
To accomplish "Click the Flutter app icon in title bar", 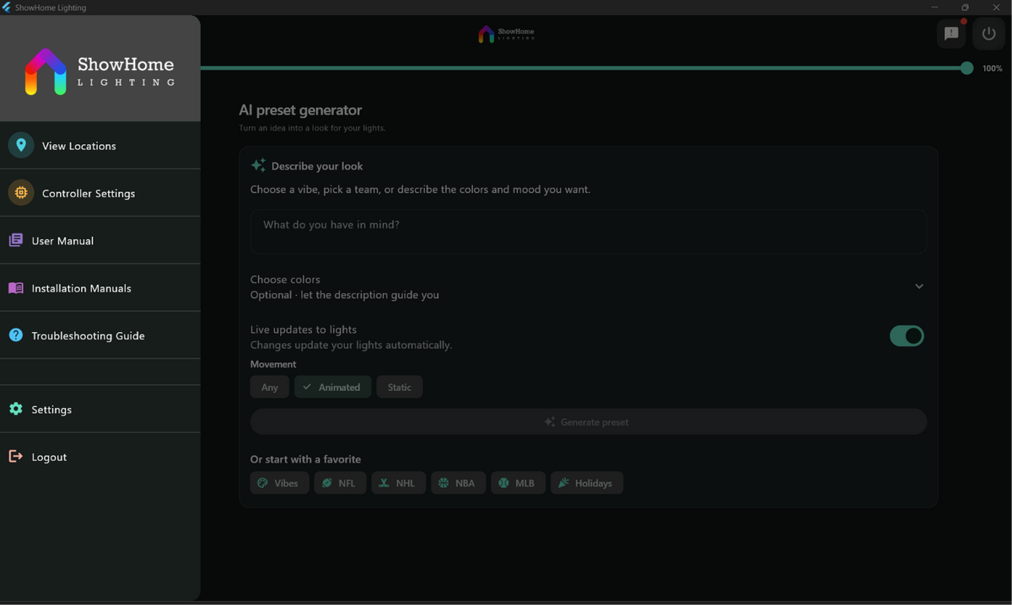I will tap(7, 8).
